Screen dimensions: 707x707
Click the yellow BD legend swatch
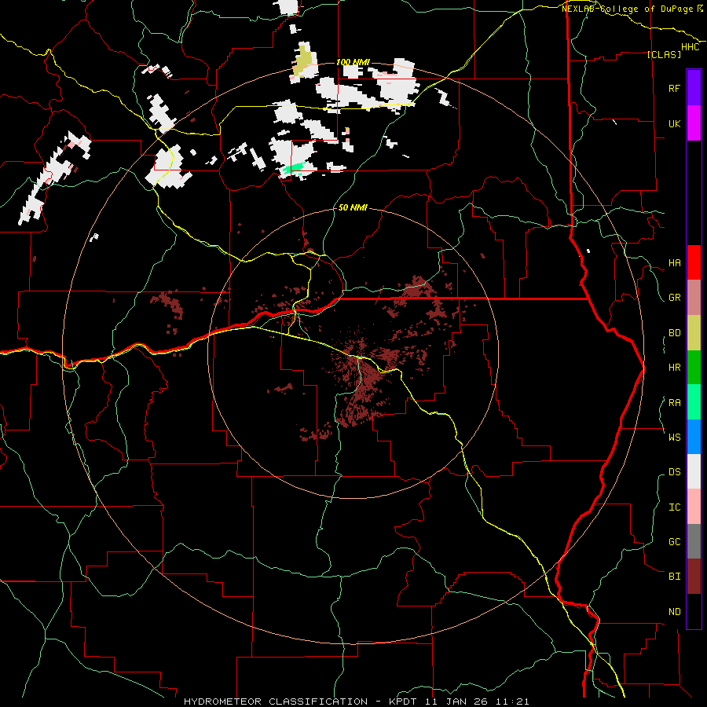point(694,332)
